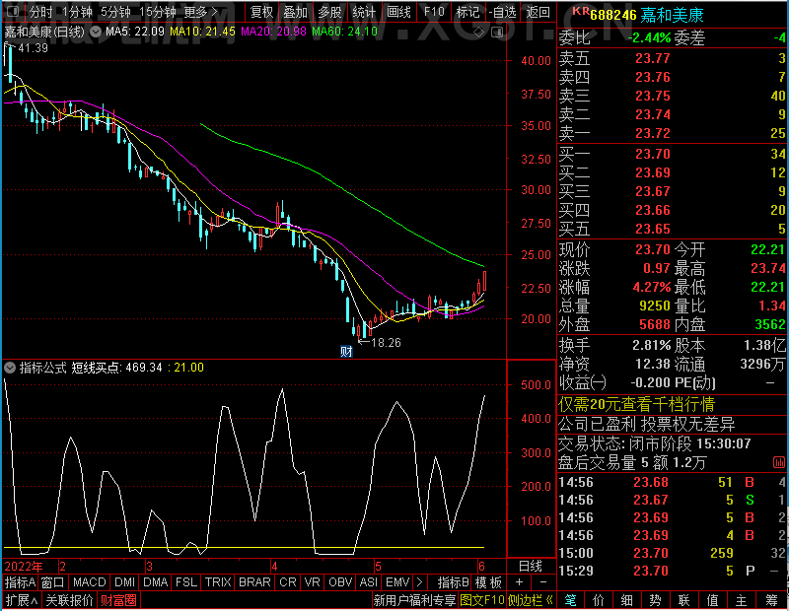Toggle the side panel icon above the chart

tap(497, 33)
